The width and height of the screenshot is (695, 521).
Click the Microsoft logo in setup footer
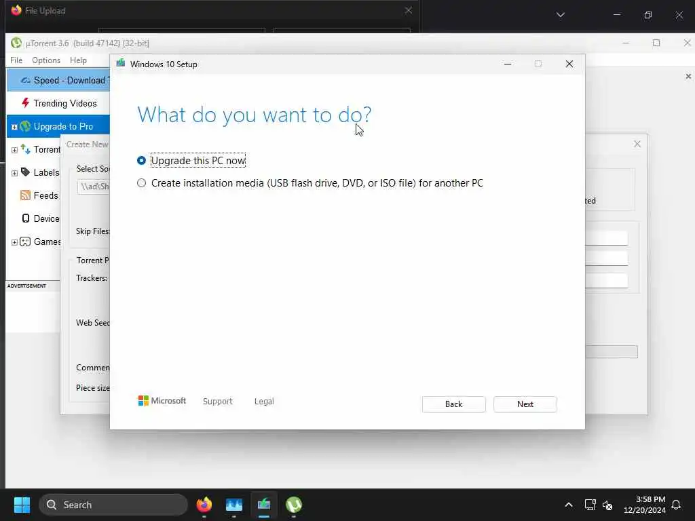coord(162,401)
